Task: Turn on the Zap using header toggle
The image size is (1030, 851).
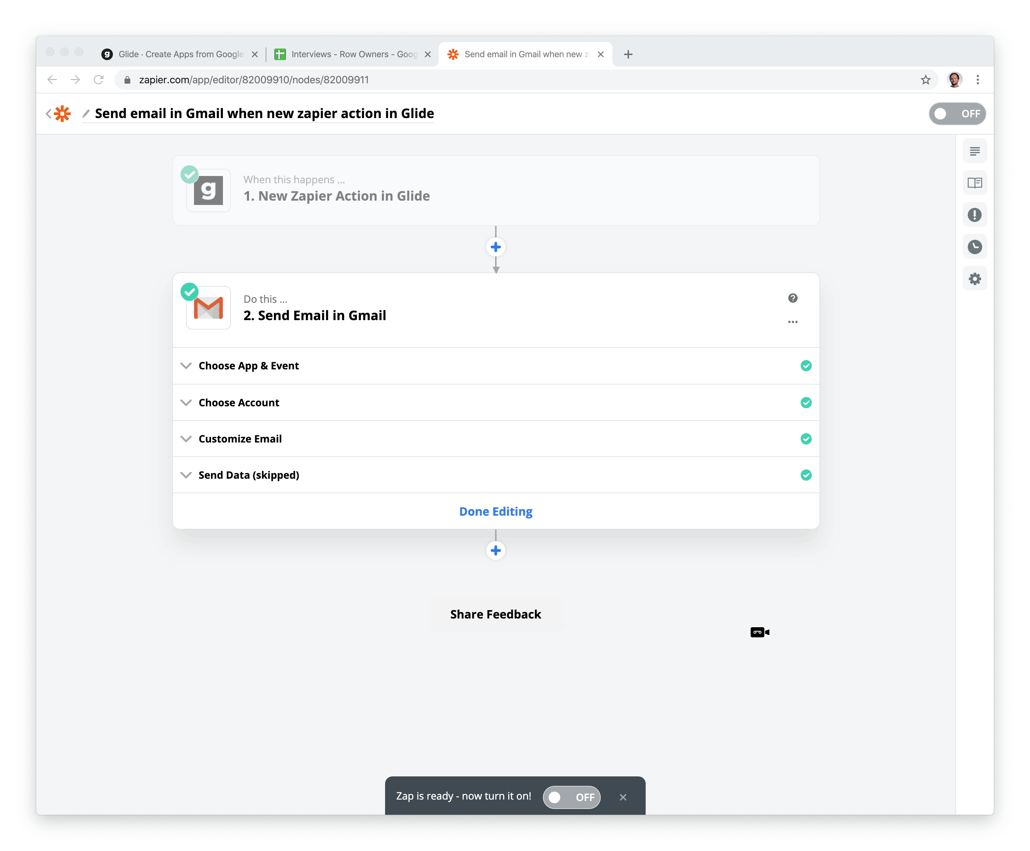Action: [957, 114]
